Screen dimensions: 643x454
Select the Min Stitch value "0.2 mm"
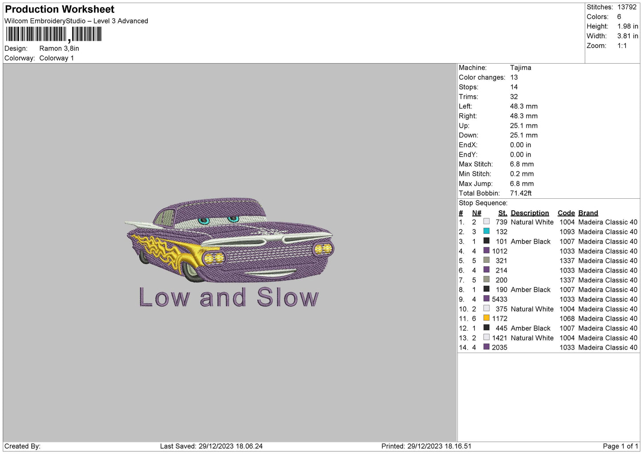(x=522, y=174)
